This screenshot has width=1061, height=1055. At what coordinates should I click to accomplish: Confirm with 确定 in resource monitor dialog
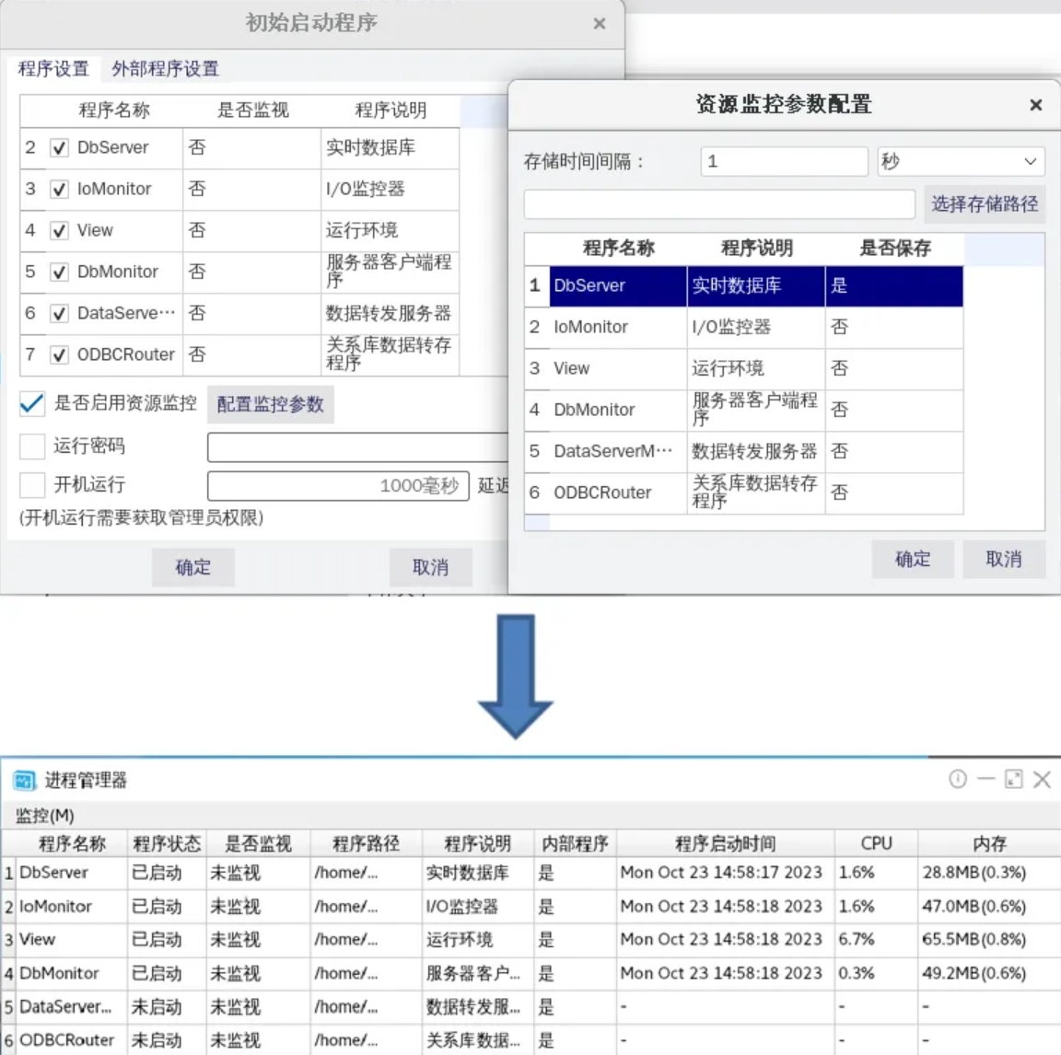click(912, 560)
